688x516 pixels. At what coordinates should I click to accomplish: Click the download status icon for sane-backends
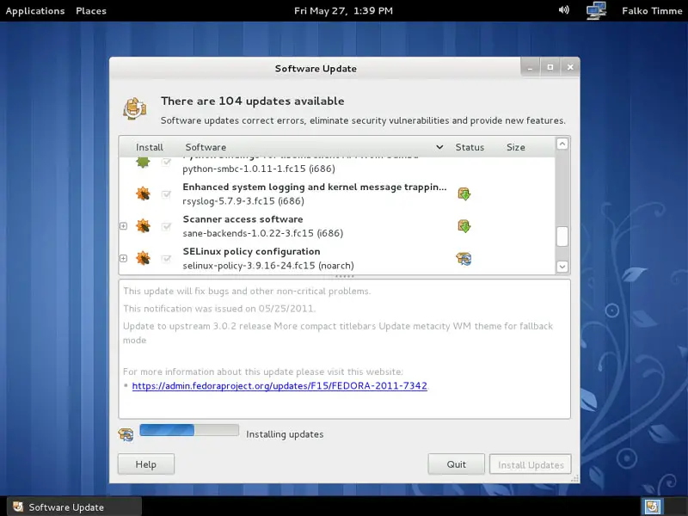[464, 226]
